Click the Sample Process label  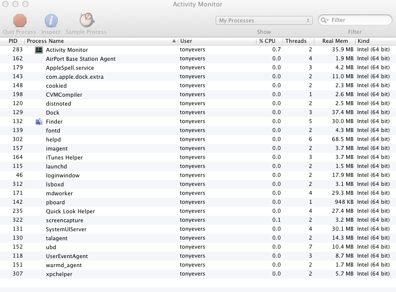click(86, 32)
